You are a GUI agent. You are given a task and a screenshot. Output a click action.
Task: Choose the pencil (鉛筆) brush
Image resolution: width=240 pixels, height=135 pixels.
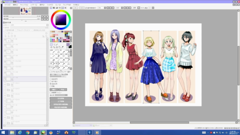tap(52, 51)
